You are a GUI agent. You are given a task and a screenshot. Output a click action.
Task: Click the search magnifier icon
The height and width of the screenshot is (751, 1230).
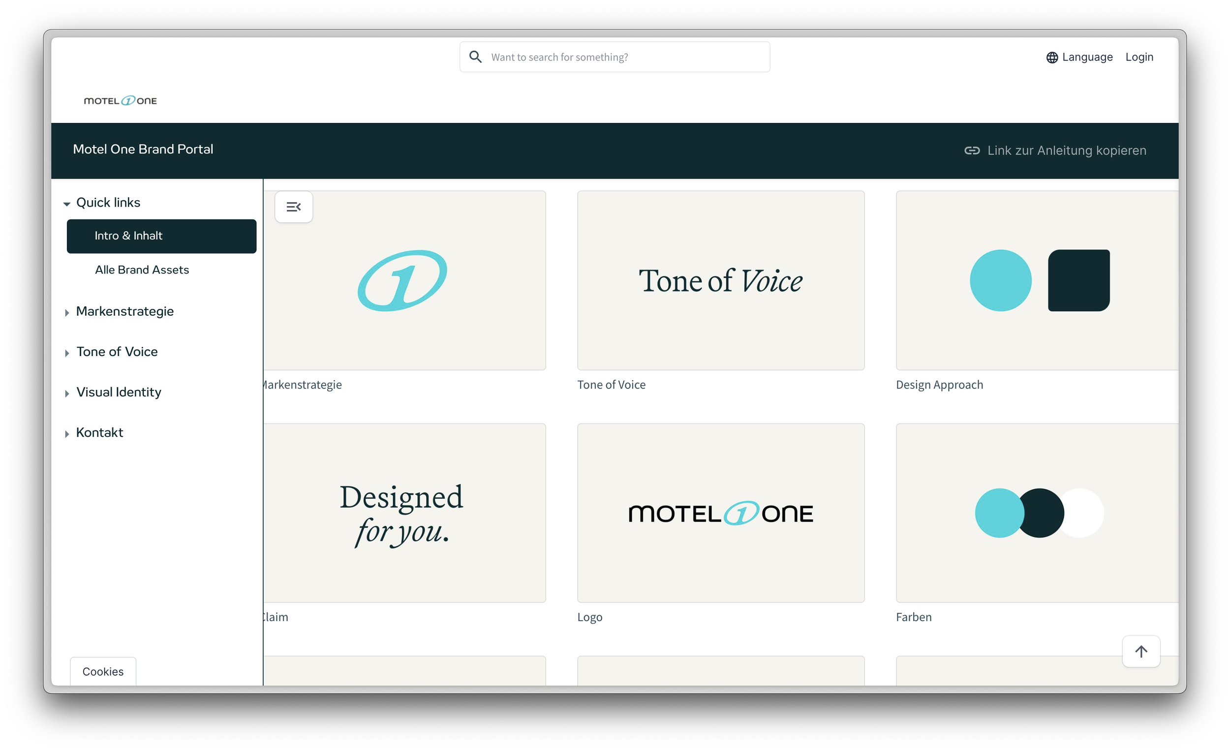point(475,57)
